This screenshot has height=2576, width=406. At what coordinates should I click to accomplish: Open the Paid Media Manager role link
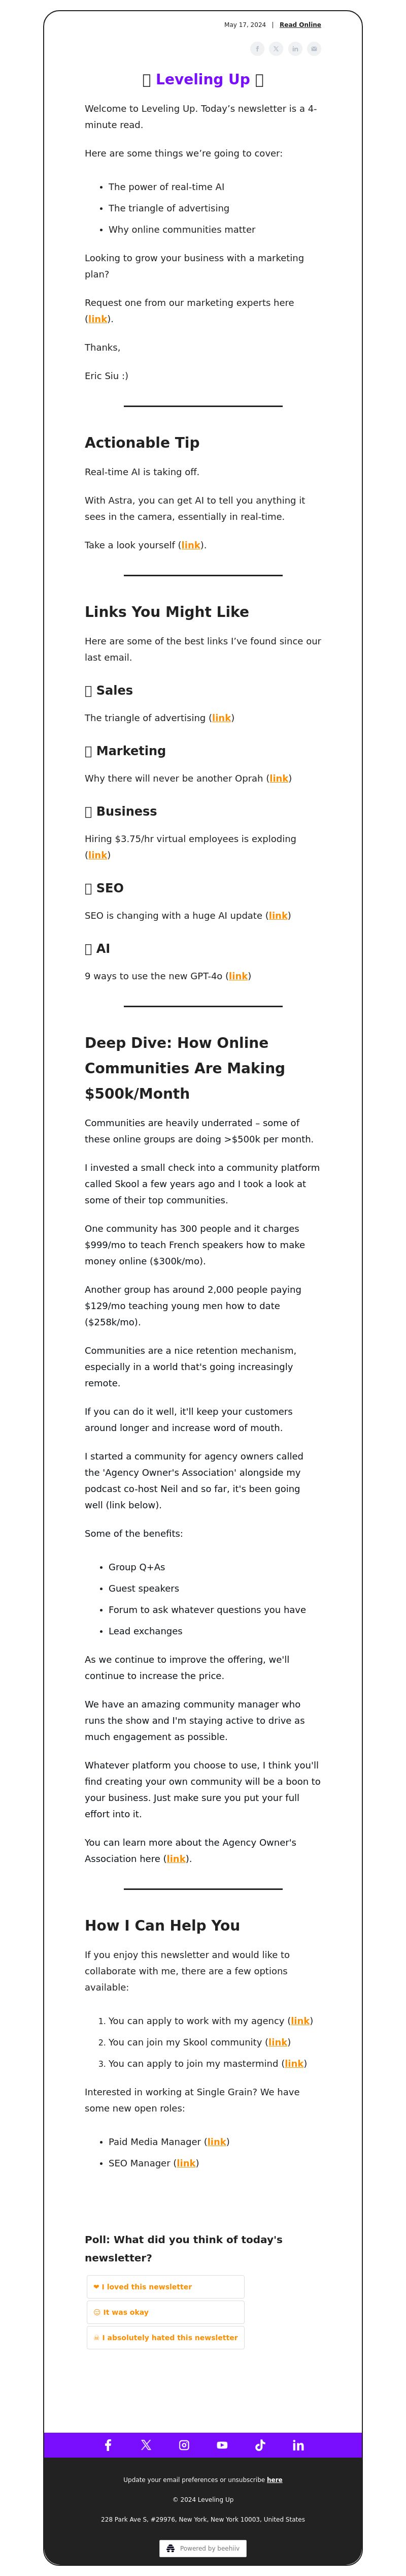coord(217,2142)
